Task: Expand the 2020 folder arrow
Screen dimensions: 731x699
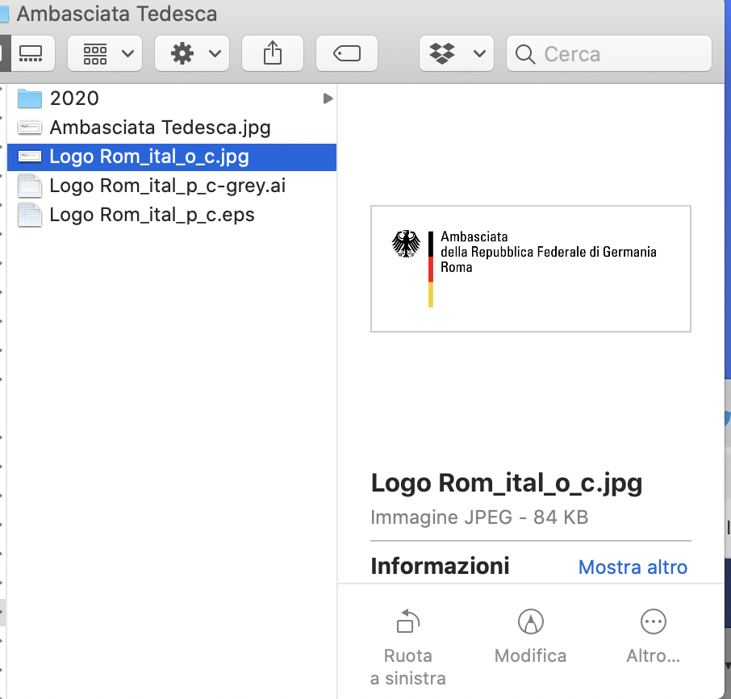Action: coord(328,98)
